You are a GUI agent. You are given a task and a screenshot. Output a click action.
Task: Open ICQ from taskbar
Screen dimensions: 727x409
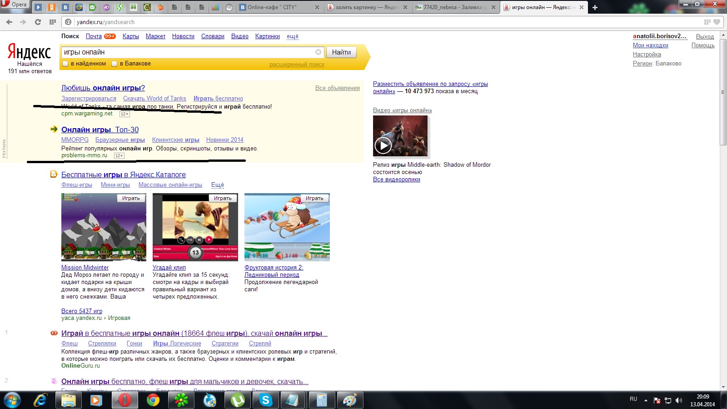(181, 400)
